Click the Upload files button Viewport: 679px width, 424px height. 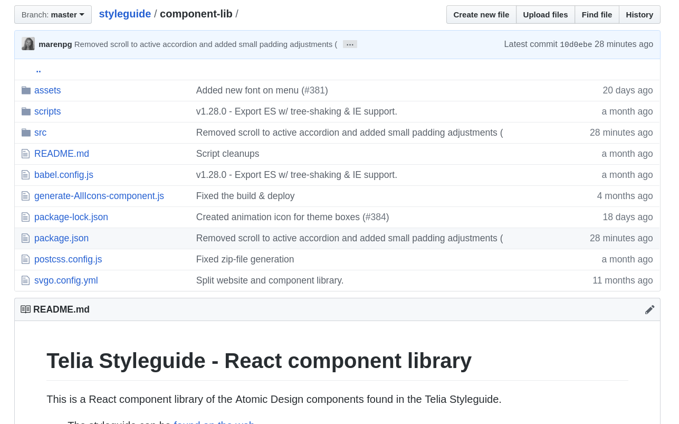546,15
